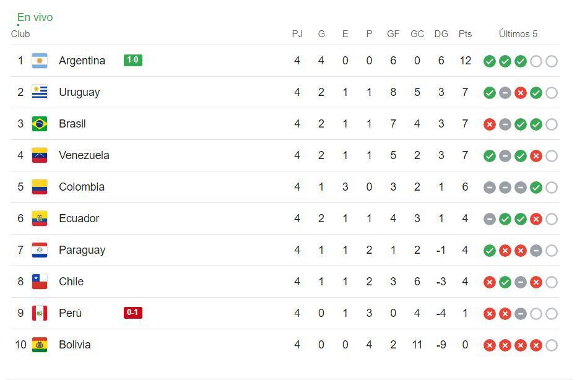Click the Ecuador flag icon
The image size is (577, 380).
pyautogui.click(x=40, y=218)
